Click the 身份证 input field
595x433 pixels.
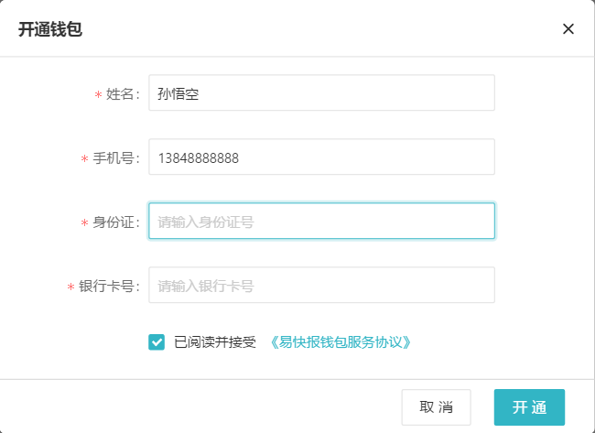(322, 221)
